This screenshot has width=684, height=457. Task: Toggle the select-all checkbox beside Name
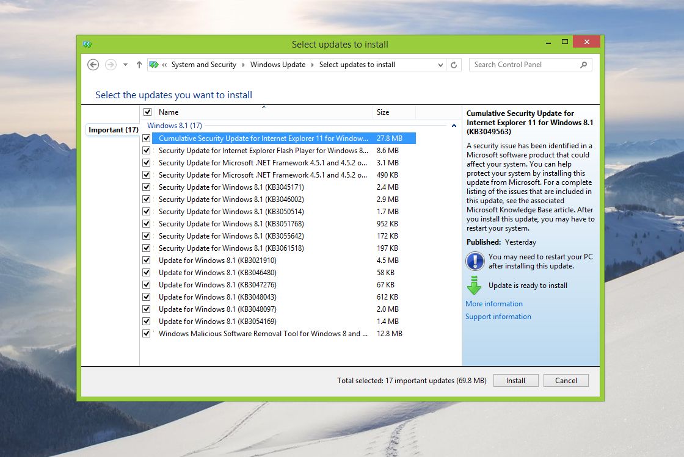(x=147, y=112)
